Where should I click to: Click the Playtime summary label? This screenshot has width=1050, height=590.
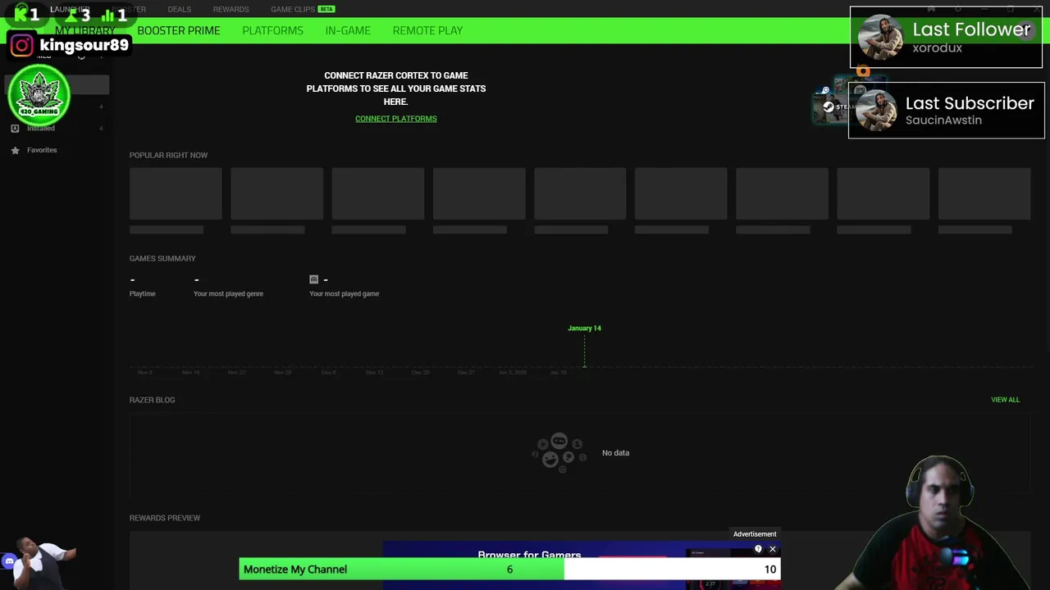[x=142, y=293]
